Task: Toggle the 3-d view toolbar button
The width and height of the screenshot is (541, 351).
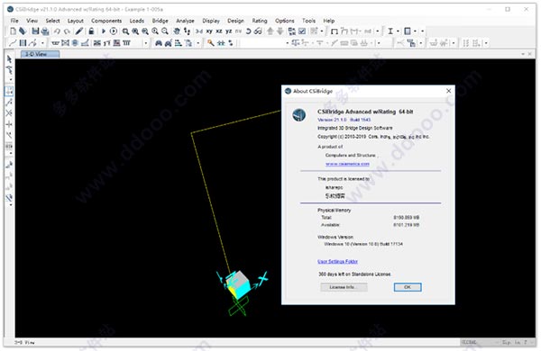Action: pyautogui.click(x=199, y=31)
